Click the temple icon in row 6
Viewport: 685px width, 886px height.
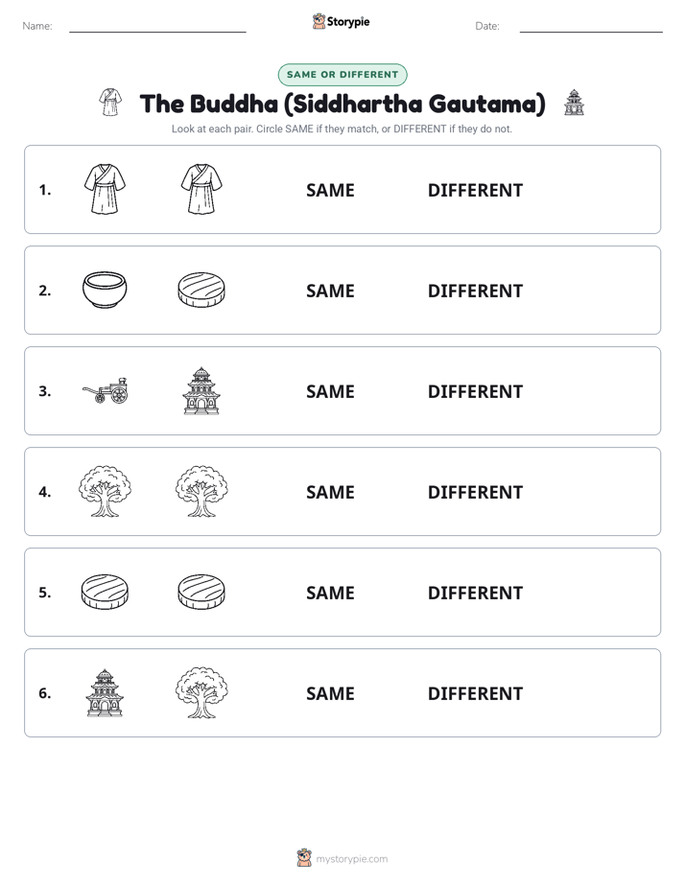point(105,692)
